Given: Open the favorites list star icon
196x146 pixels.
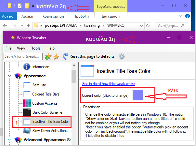Looking at the screenshot, I should [56, 56].
